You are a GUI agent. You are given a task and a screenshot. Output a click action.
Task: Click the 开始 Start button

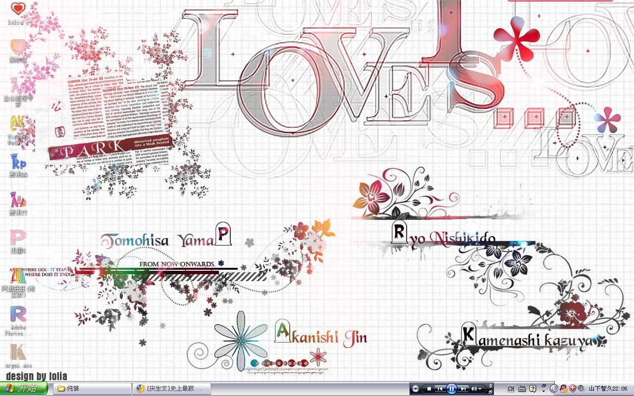pos(23,389)
